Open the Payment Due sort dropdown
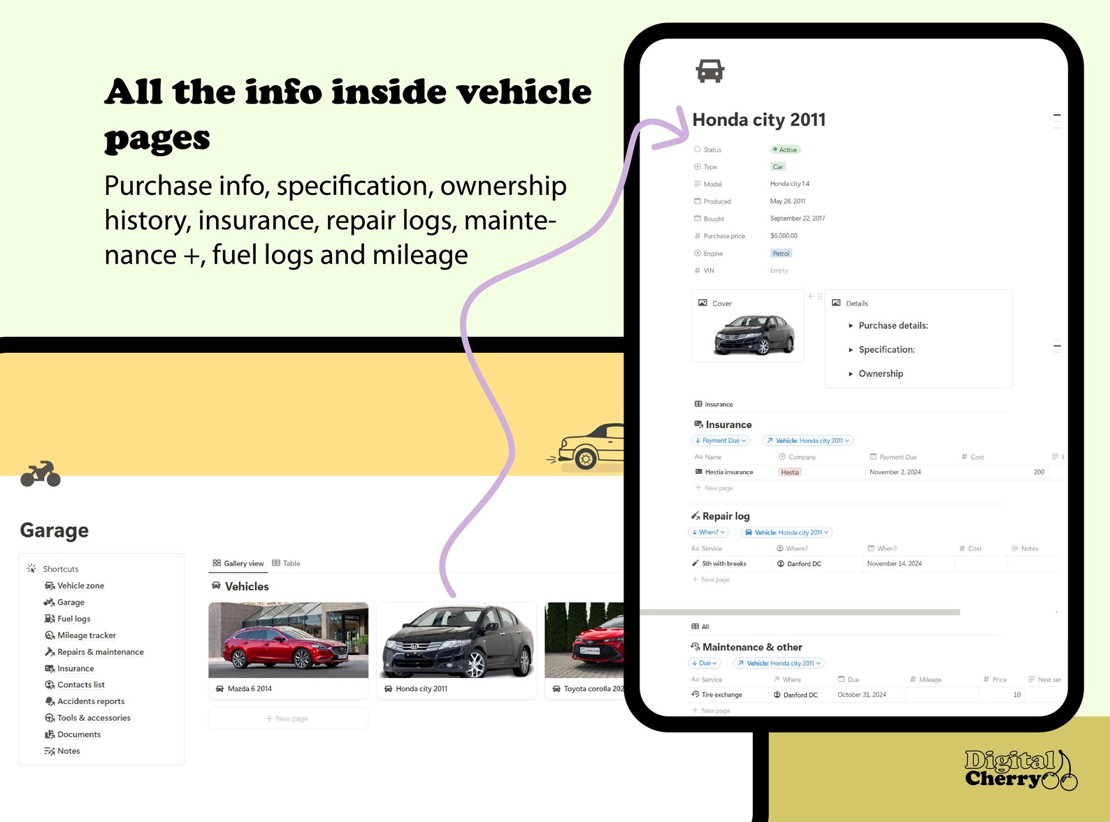 (720, 441)
